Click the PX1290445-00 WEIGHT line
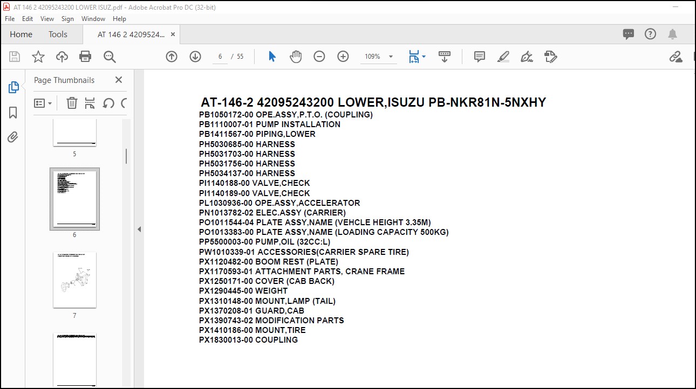 click(243, 291)
